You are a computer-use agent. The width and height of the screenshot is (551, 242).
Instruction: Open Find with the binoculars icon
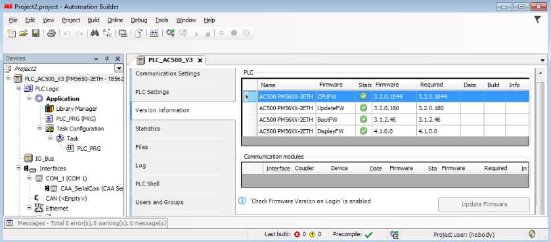click(x=95, y=33)
